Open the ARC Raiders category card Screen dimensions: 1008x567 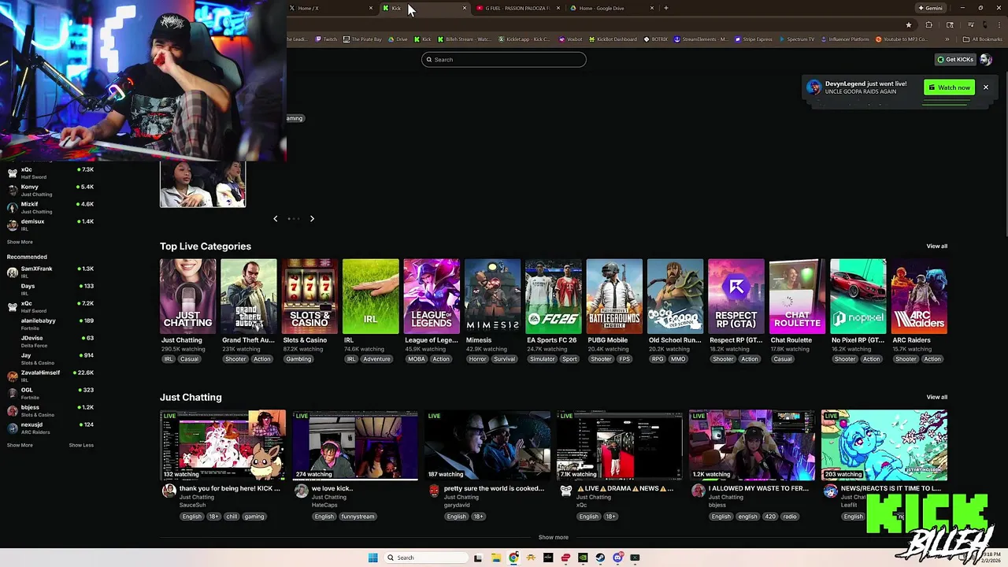919,296
